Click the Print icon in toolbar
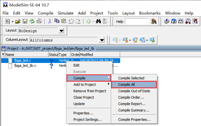This screenshot has height=126, width=201. click(x=39, y=22)
